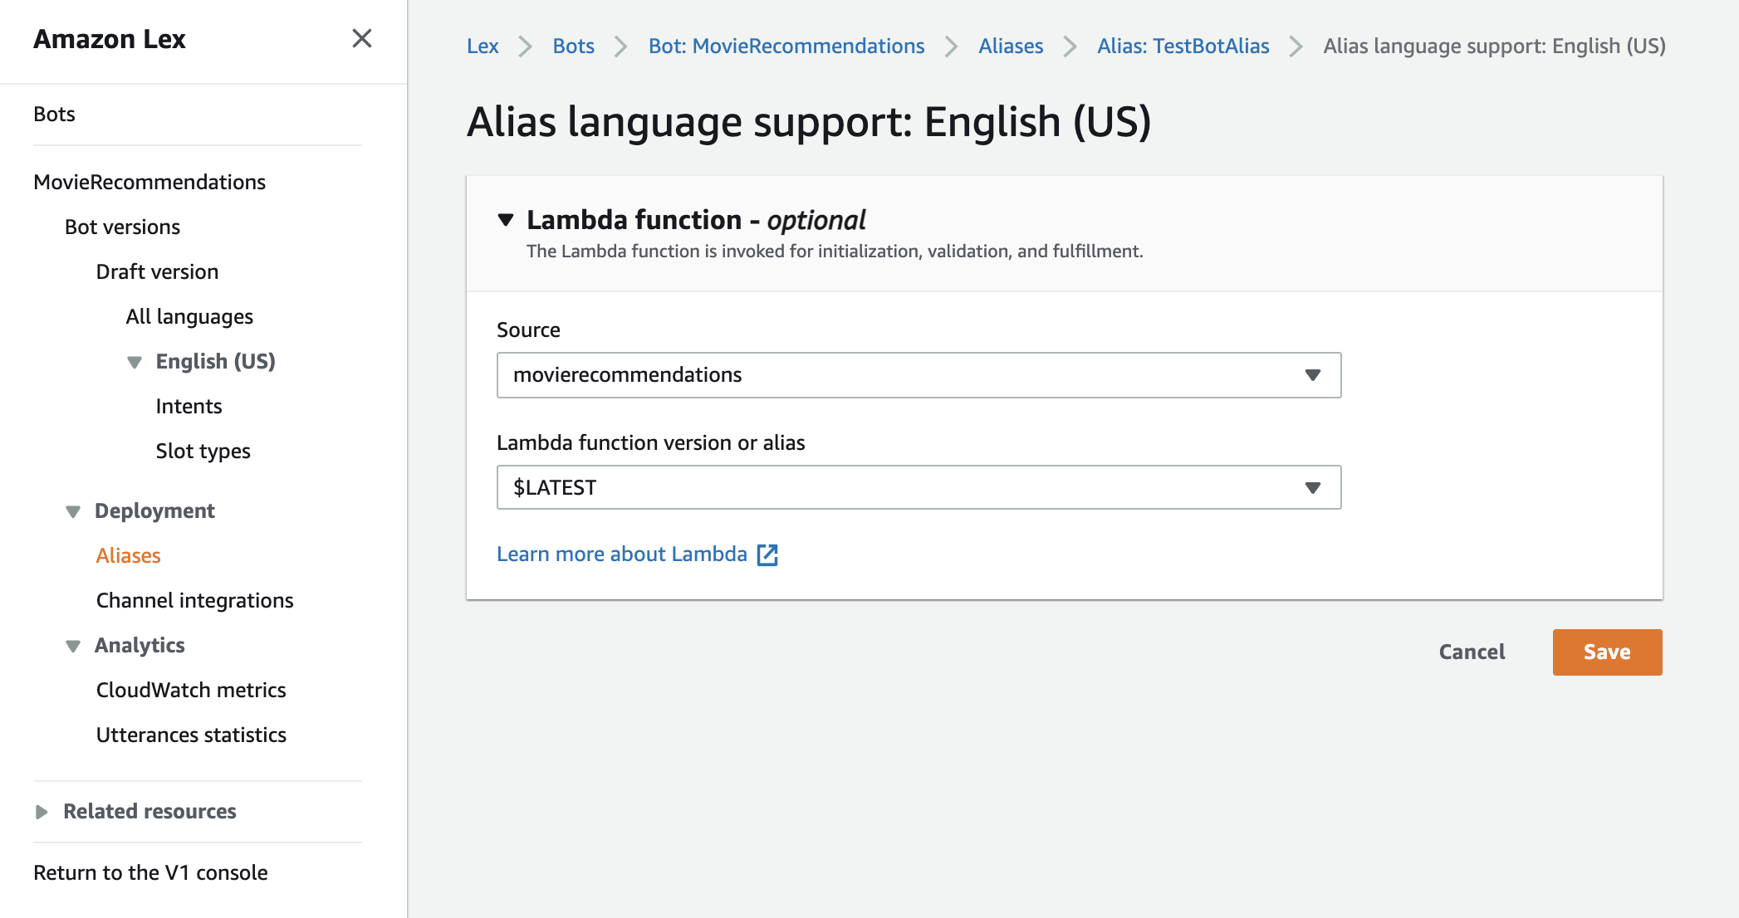Navigate to CloudWatch metrics analytics

tap(191, 690)
